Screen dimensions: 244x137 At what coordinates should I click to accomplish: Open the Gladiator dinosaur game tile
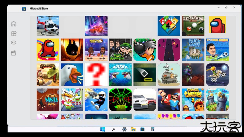48,75
